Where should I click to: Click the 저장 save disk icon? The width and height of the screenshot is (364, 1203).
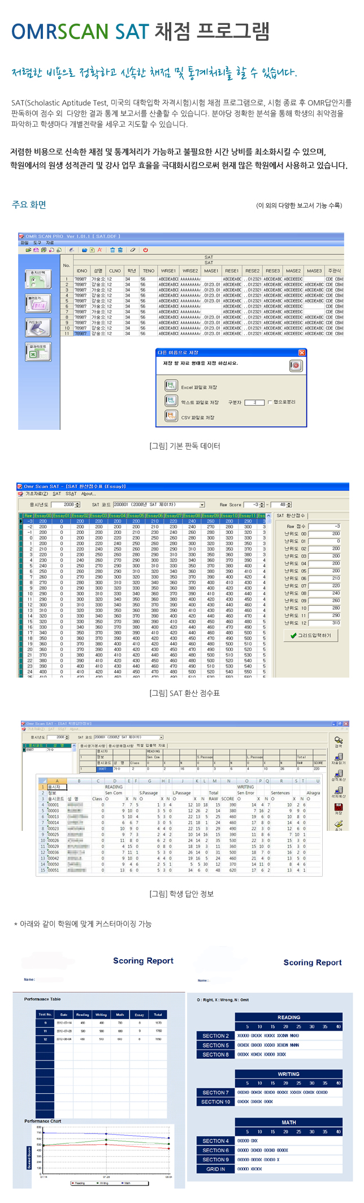(x=338, y=808)
